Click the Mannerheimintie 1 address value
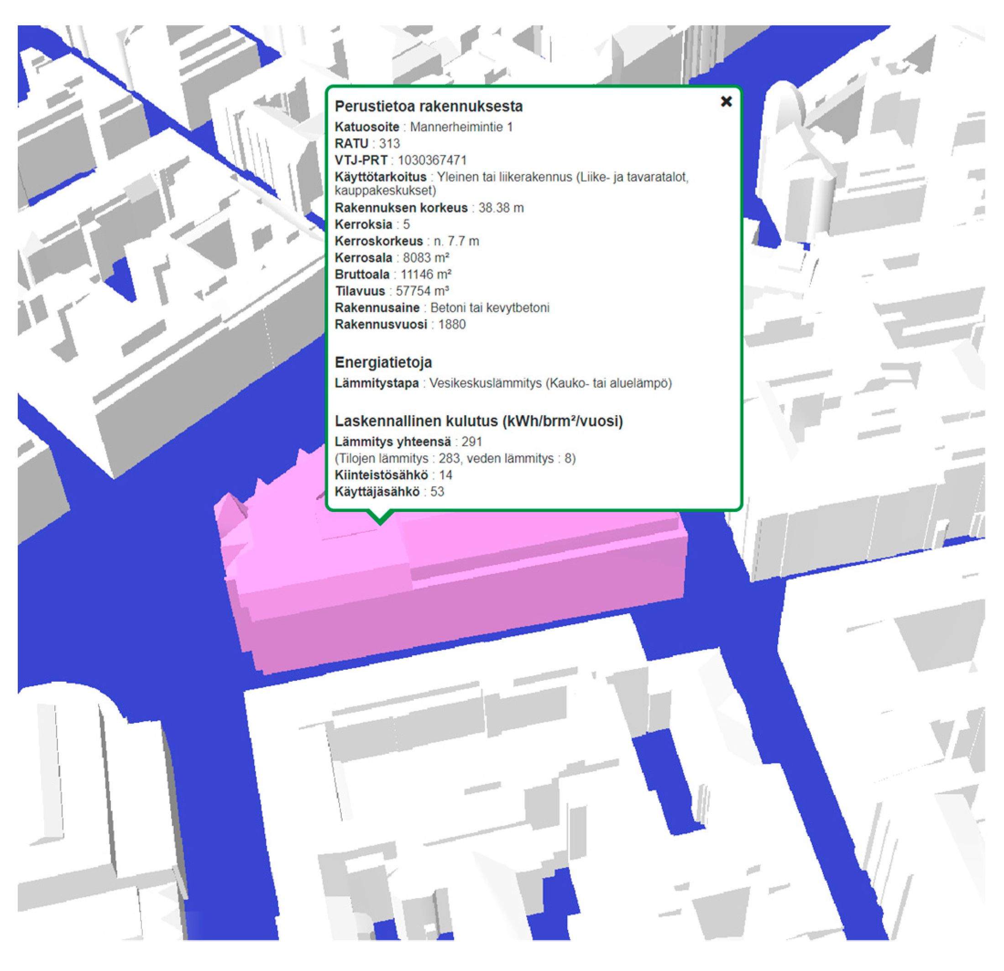Viewport: 1004px width, 971px height. point(461,127)
